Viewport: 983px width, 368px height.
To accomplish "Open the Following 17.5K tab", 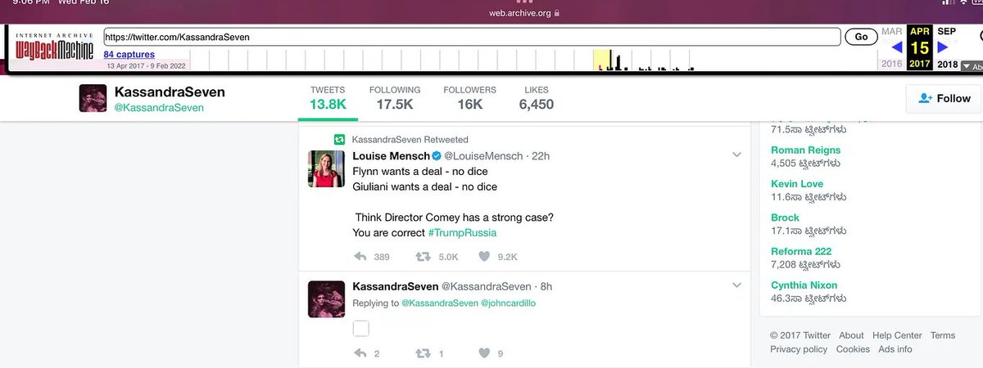I will 395,98.
